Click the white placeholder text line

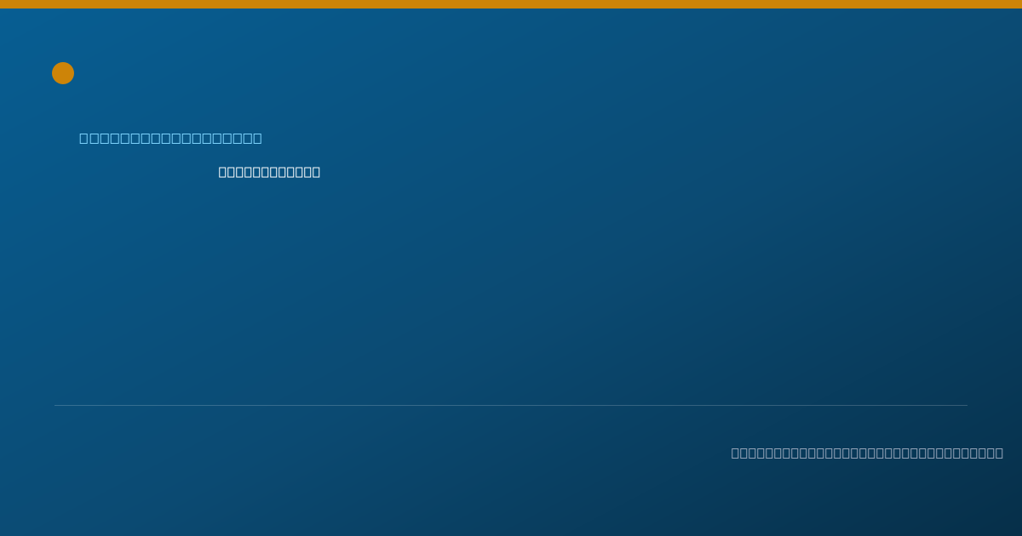(x=269, y=172)
